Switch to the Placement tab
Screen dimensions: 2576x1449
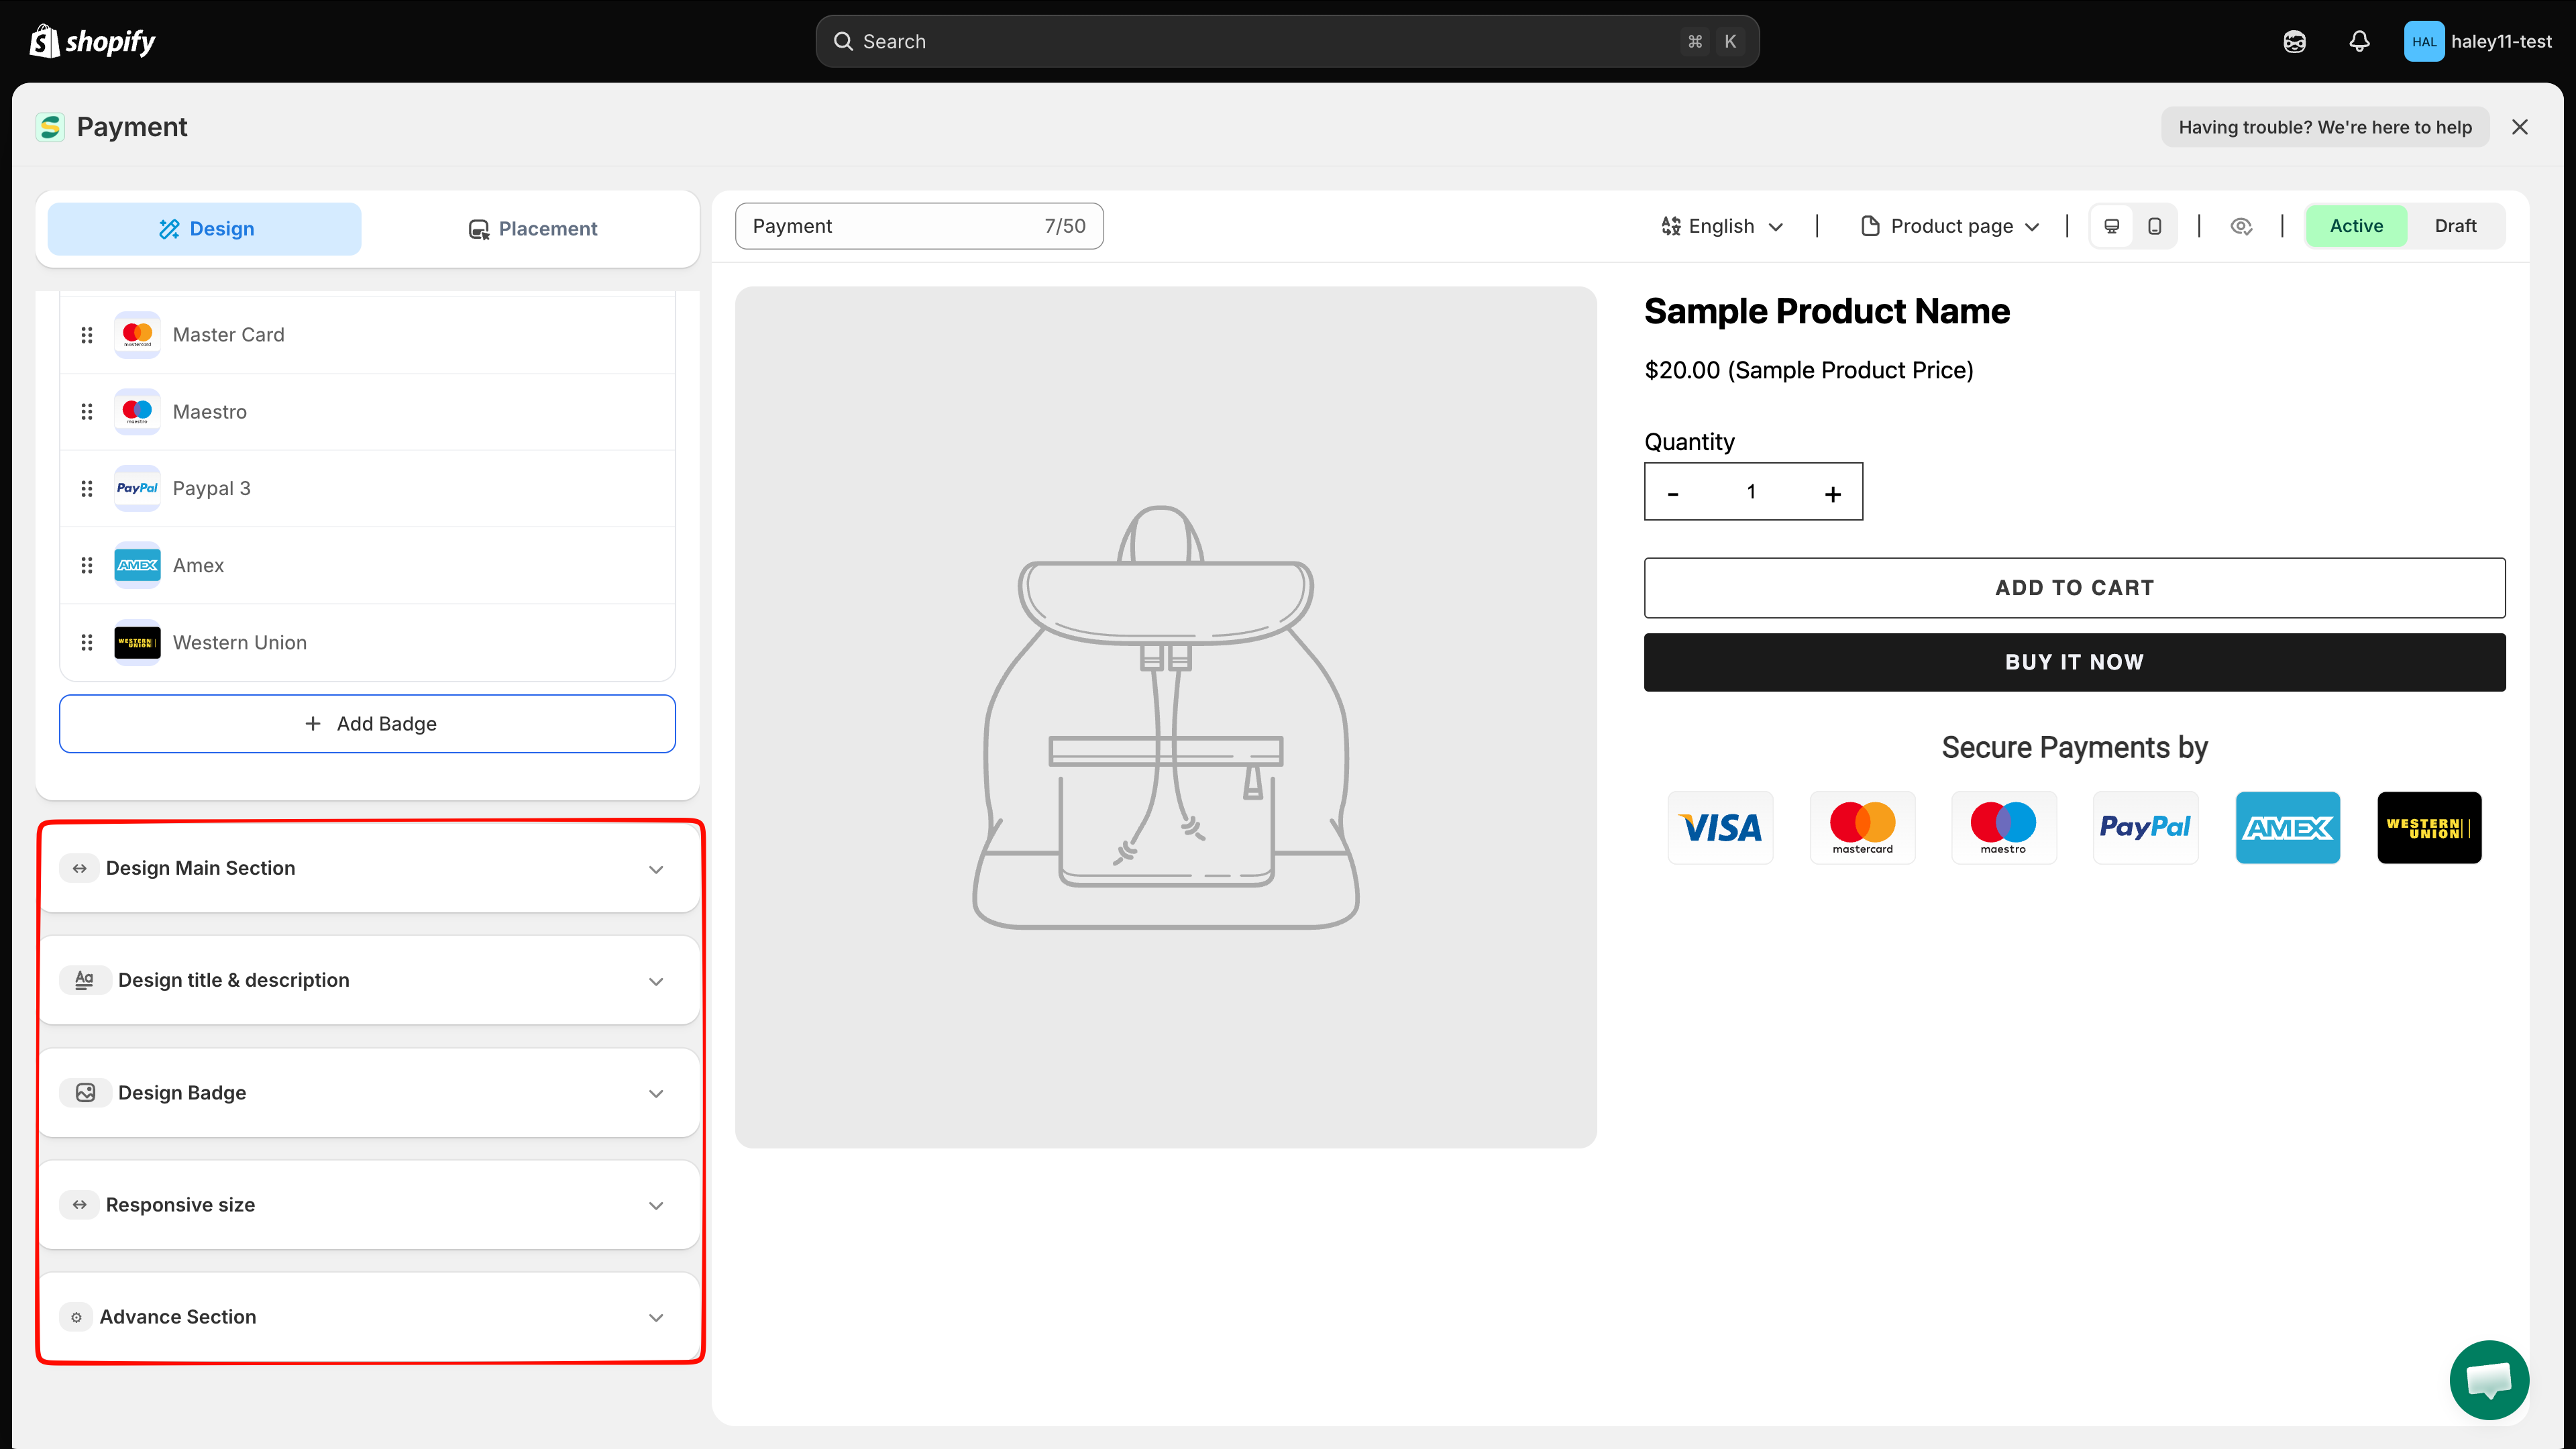tap(532, 229)
